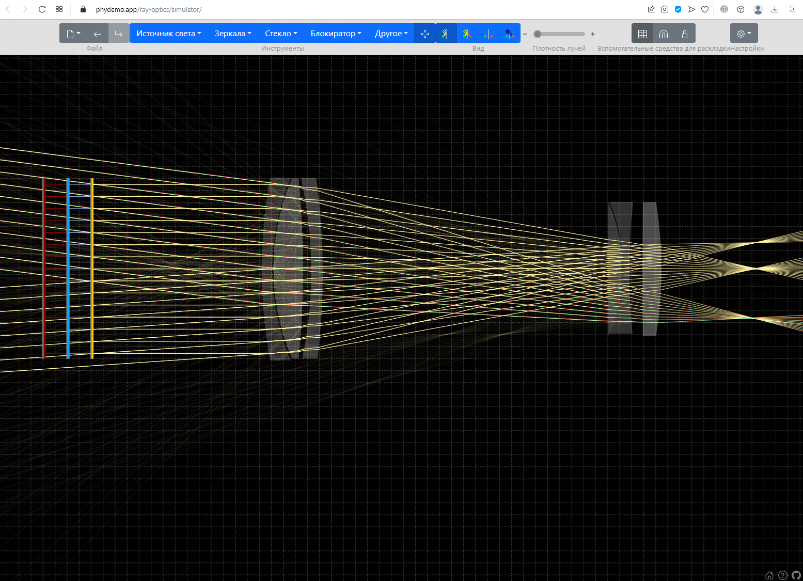Screen dimensions: 803x581
Task: Expand the Стекло tool menu
Action: pos(281,34)
